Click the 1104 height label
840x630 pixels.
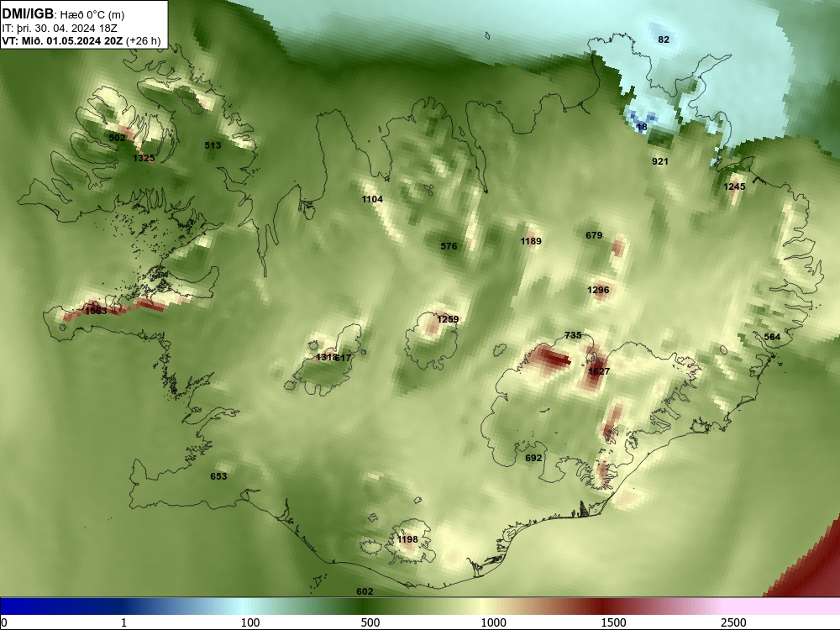click(372, 199)
